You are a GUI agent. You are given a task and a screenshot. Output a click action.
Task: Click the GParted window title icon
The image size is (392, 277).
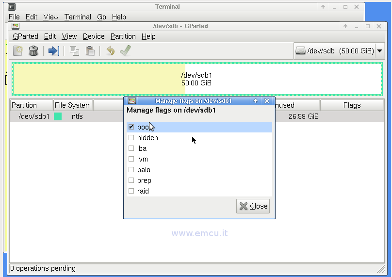pos(16,26)
